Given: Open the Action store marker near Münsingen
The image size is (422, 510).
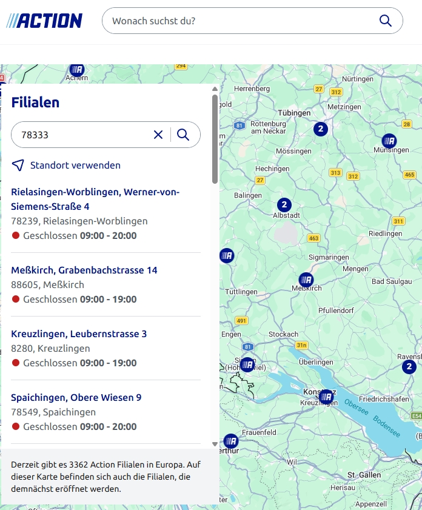Looking at the screenshot, I should (389, 141).
